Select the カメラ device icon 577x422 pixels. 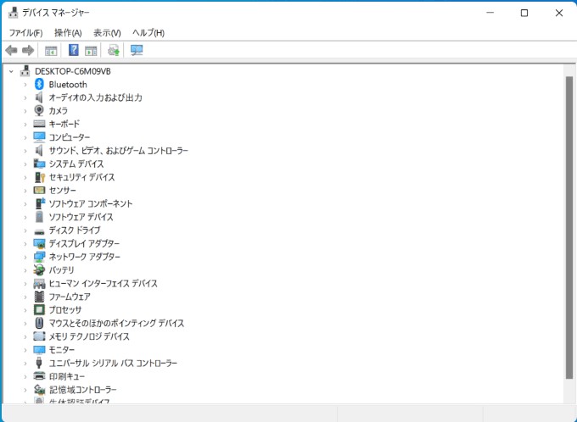(x=40, y=111)
